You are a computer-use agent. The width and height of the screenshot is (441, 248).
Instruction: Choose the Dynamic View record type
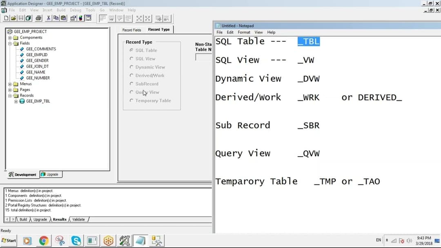click(x=131, y=67)
